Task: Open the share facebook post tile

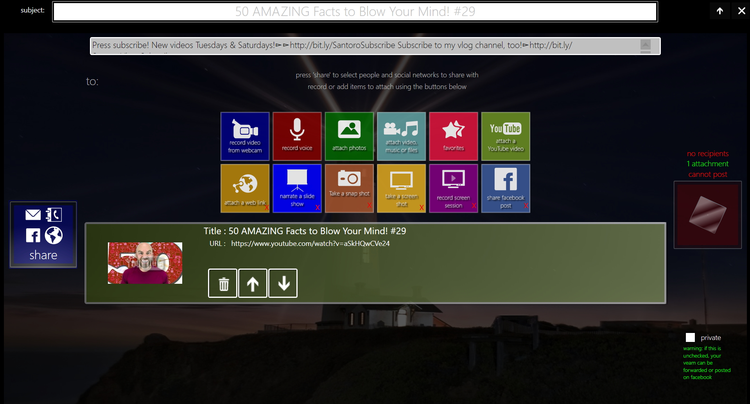Action: (x=506, y=188)
